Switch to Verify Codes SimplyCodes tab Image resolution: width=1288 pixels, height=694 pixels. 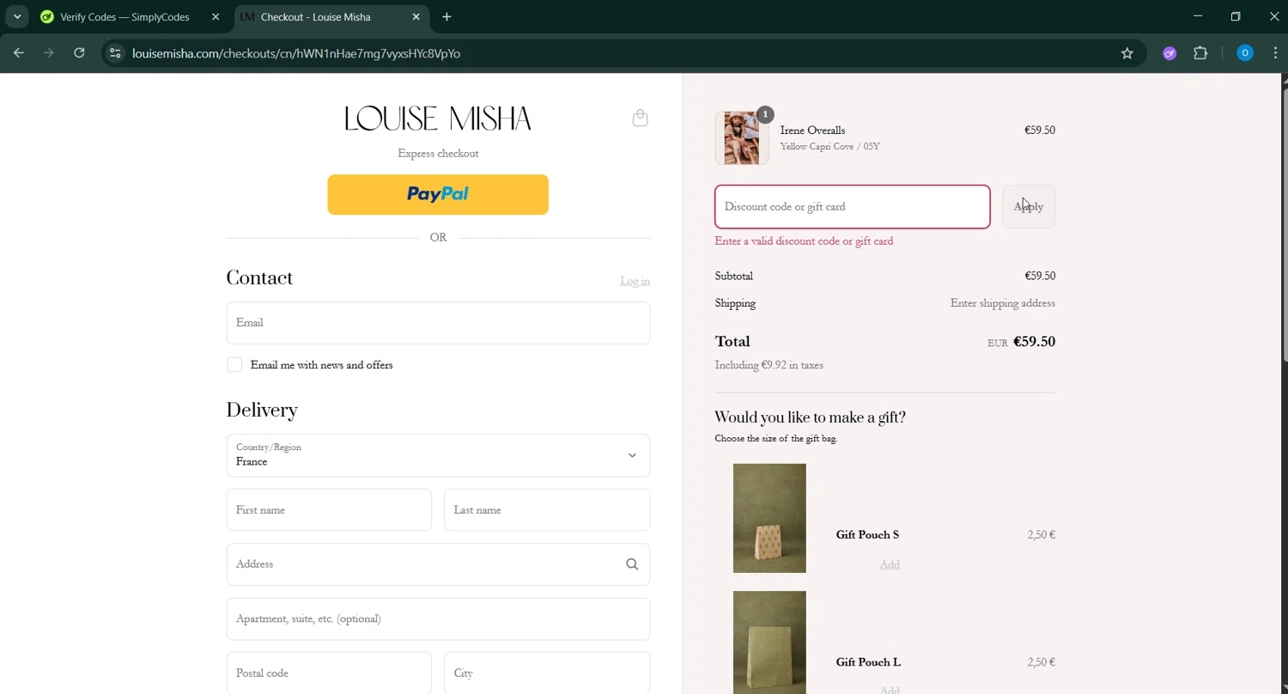(x=125, y=17)
